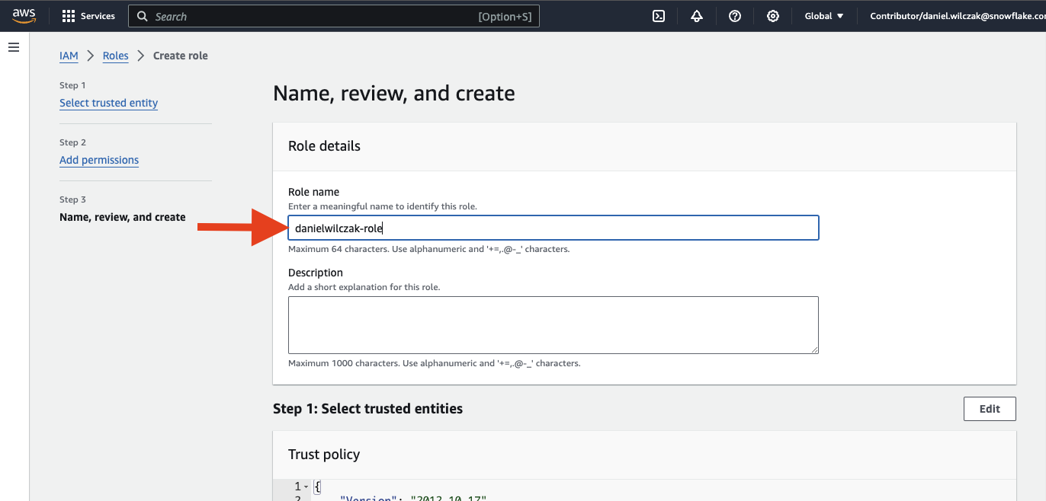Click the "Step 3" label in the sidebar
The image size is (1046, 501).
[x=73, y=199]
